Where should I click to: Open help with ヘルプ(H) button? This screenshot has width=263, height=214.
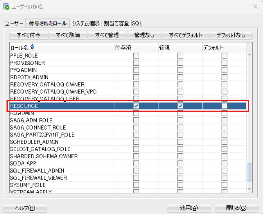pyautogui.click(x=25, y=208)
